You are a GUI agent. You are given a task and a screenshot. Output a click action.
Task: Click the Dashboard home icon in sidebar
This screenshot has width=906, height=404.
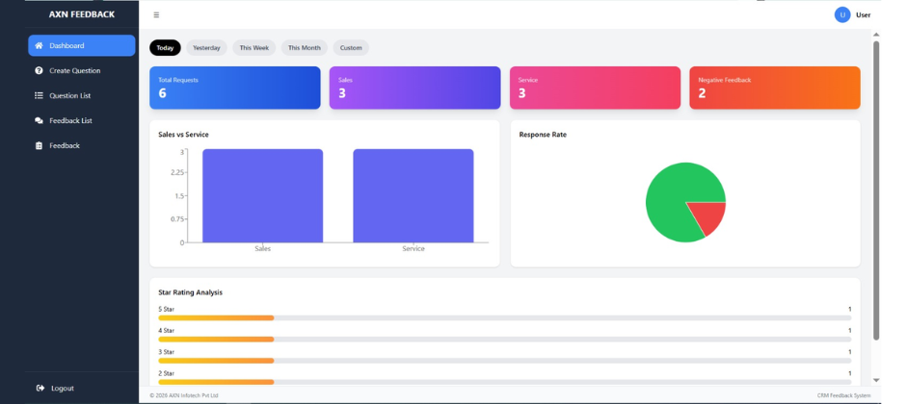[39, 46]
